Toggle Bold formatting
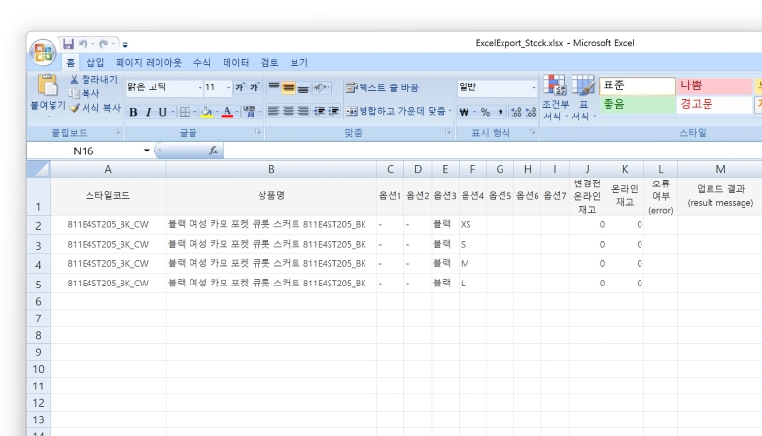This screenshot has height=436, width=762. 134,112
